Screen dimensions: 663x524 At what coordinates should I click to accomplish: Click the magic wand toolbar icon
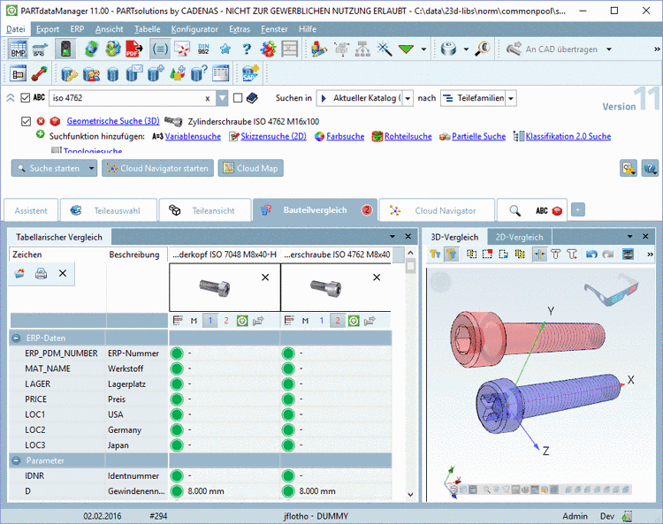tap(385, 49)
